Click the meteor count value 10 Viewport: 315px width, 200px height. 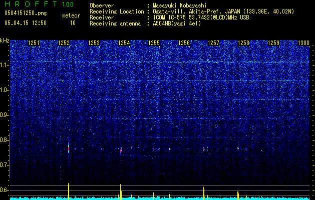click(73, 23)
